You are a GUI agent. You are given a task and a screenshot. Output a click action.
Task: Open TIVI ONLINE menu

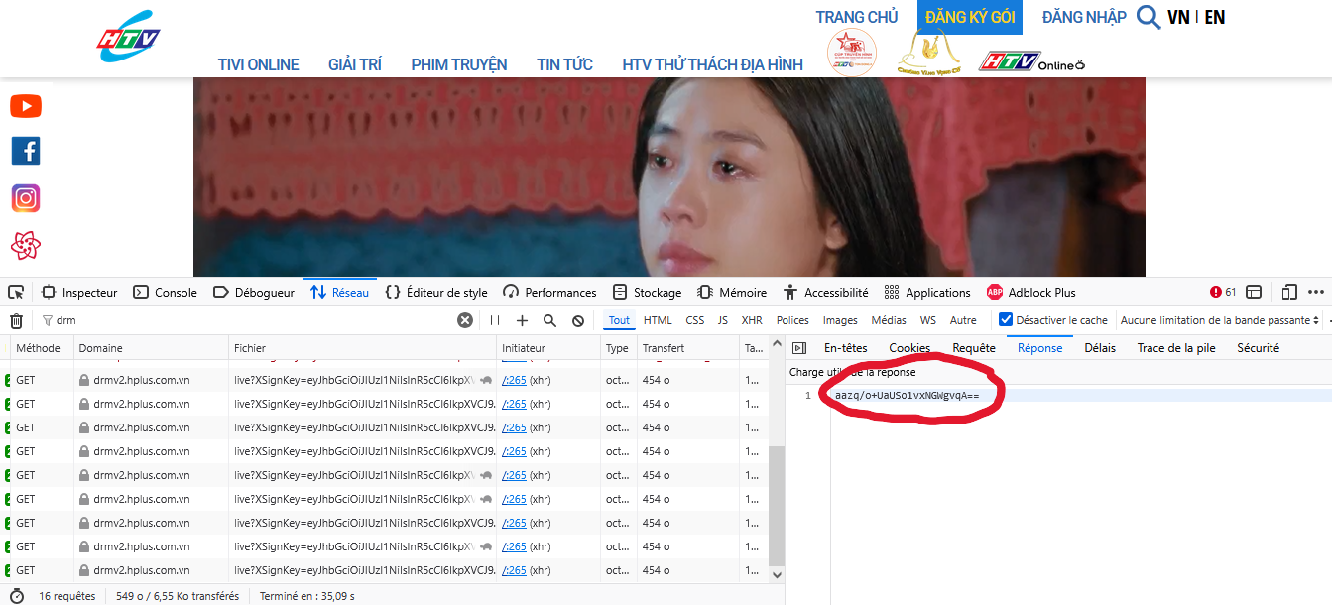pos(258,64)
